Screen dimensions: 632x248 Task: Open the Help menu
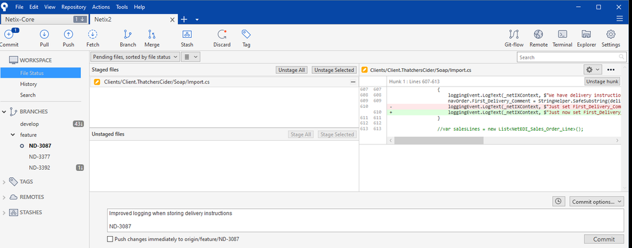(x=139, y=7)
